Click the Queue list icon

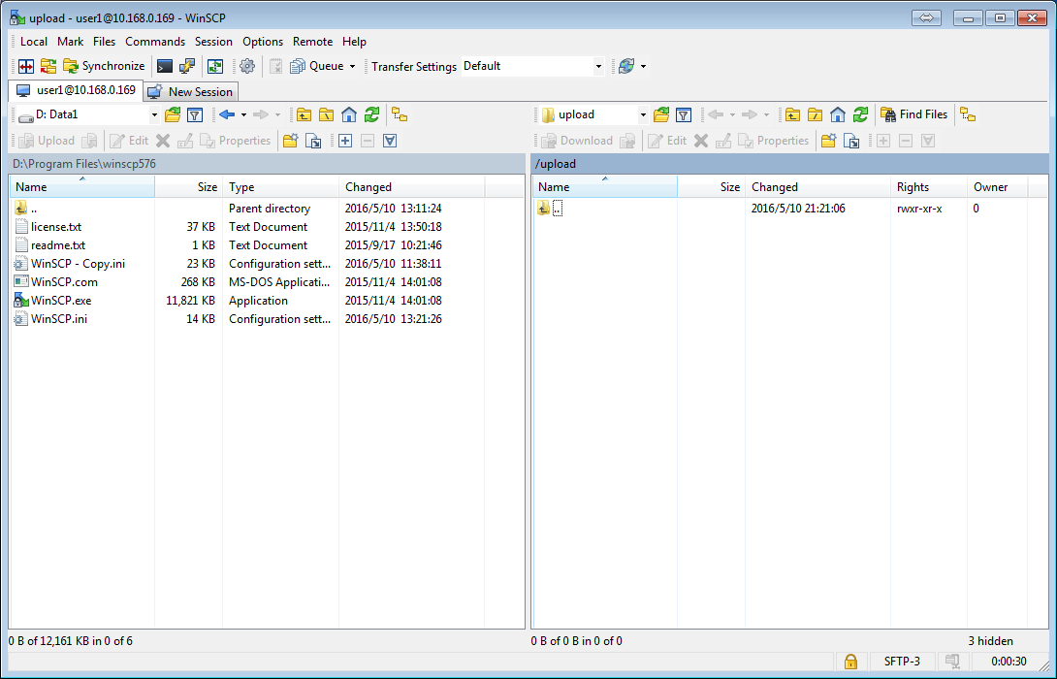pyautogui.click(x=298, y=66)
